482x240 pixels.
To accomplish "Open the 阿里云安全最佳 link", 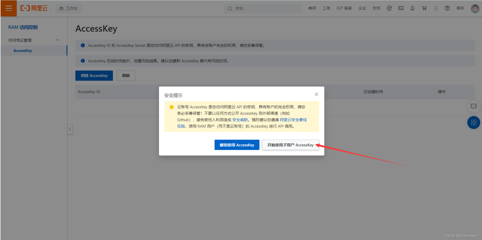I will point(293,120).
